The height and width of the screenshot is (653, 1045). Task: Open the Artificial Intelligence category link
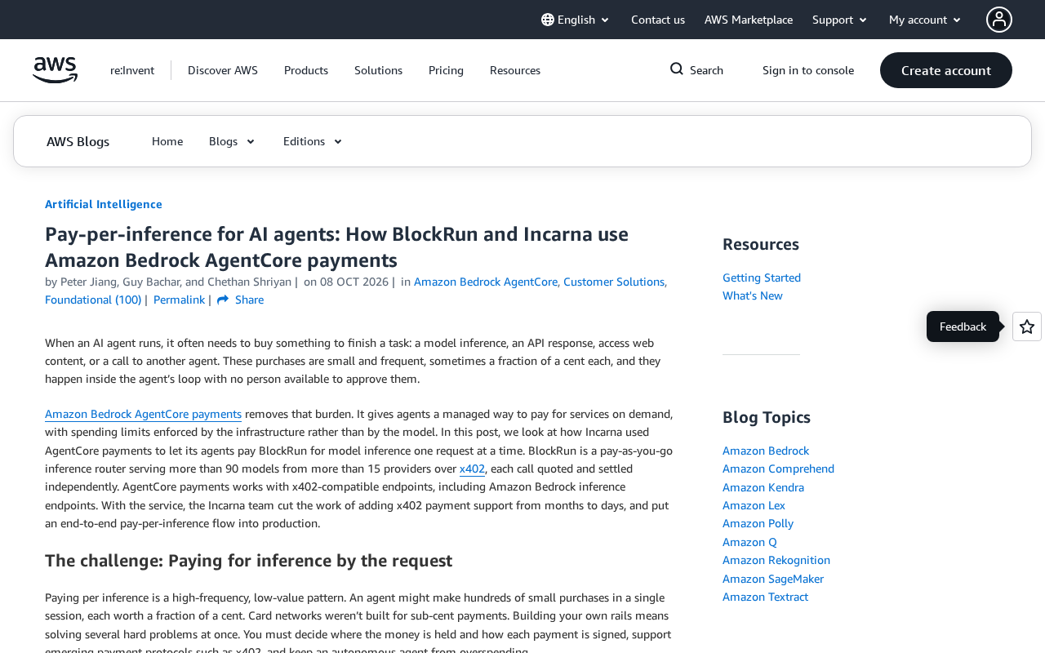104,204
